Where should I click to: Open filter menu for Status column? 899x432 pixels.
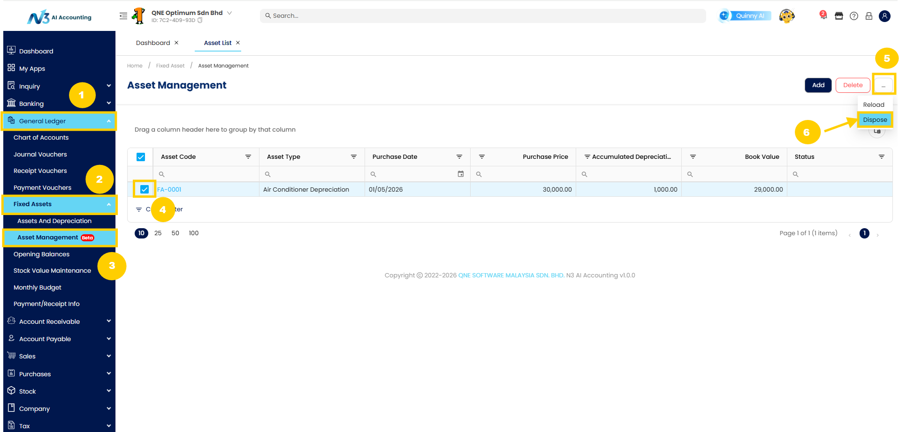(x=882, y=156)
